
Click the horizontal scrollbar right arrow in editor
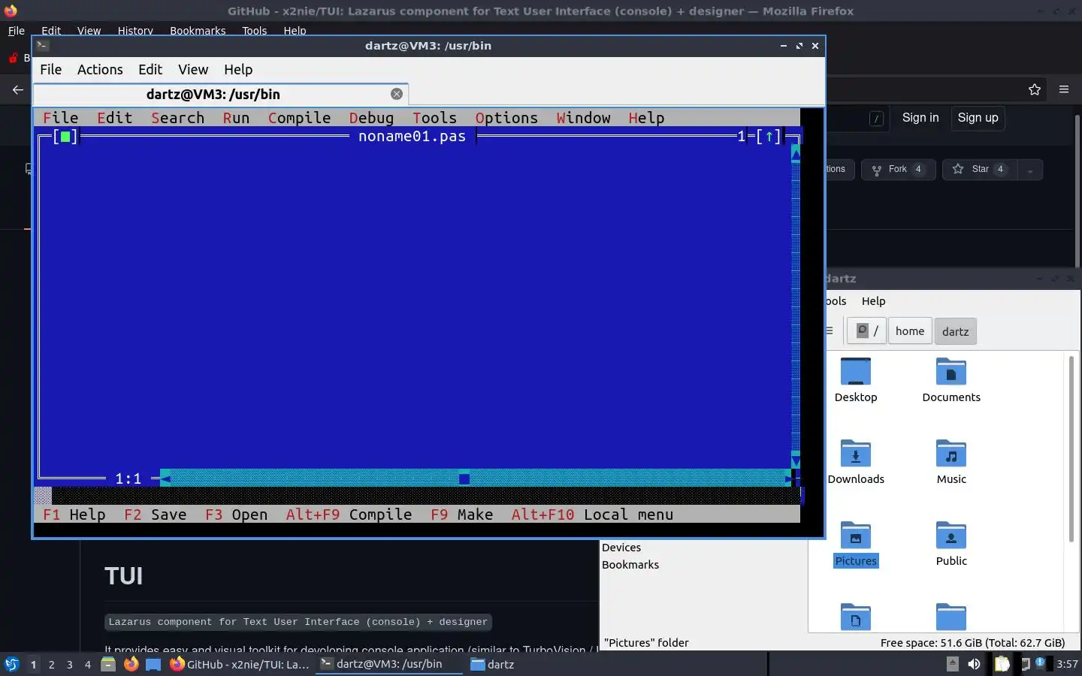(787, 478)
